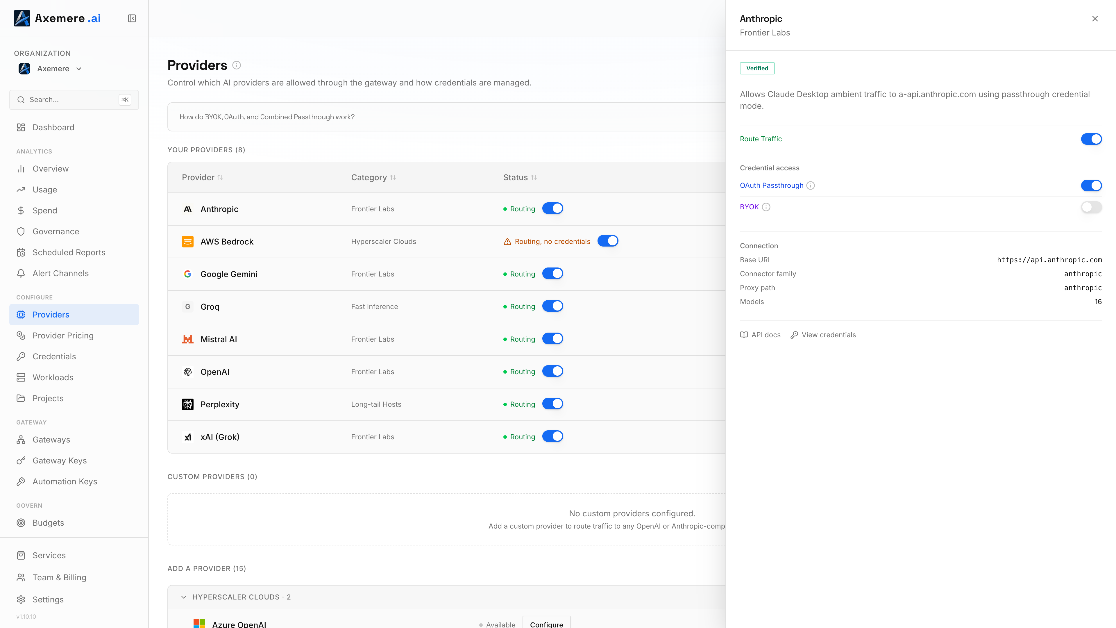This screenshot has width=1116, height=628.
Task: Close the Anthropic details panel
Action: [1095, 19]
